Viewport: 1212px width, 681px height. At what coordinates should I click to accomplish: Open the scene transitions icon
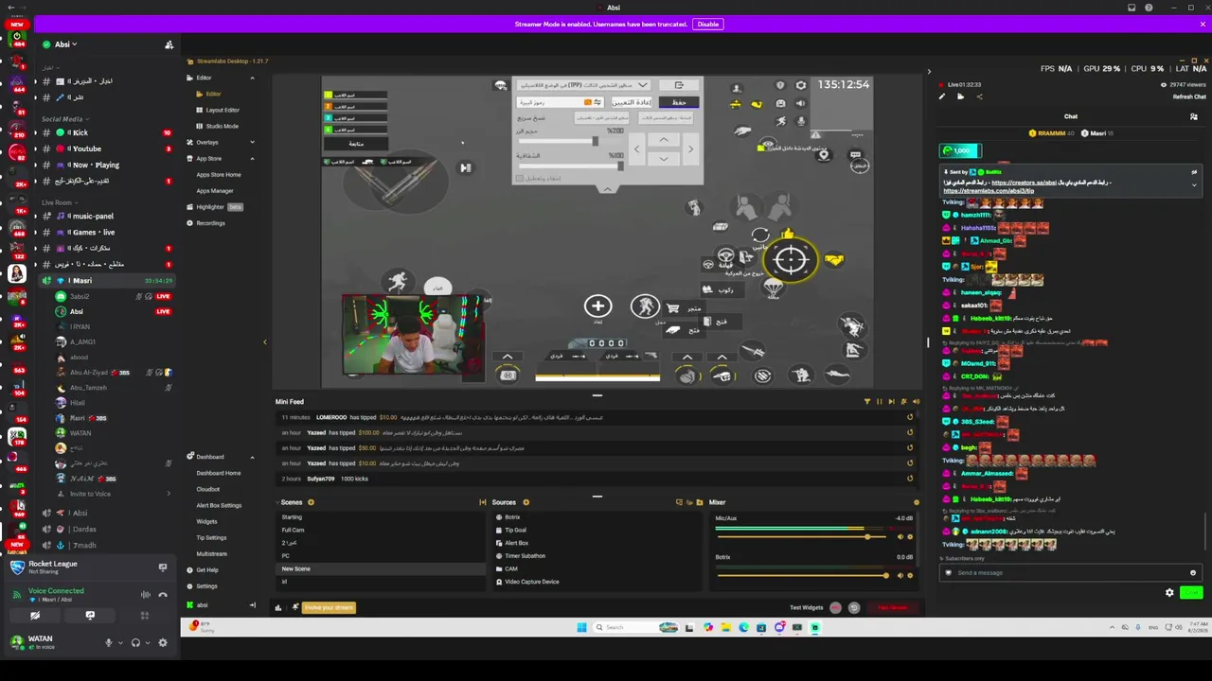click(483, 502)
